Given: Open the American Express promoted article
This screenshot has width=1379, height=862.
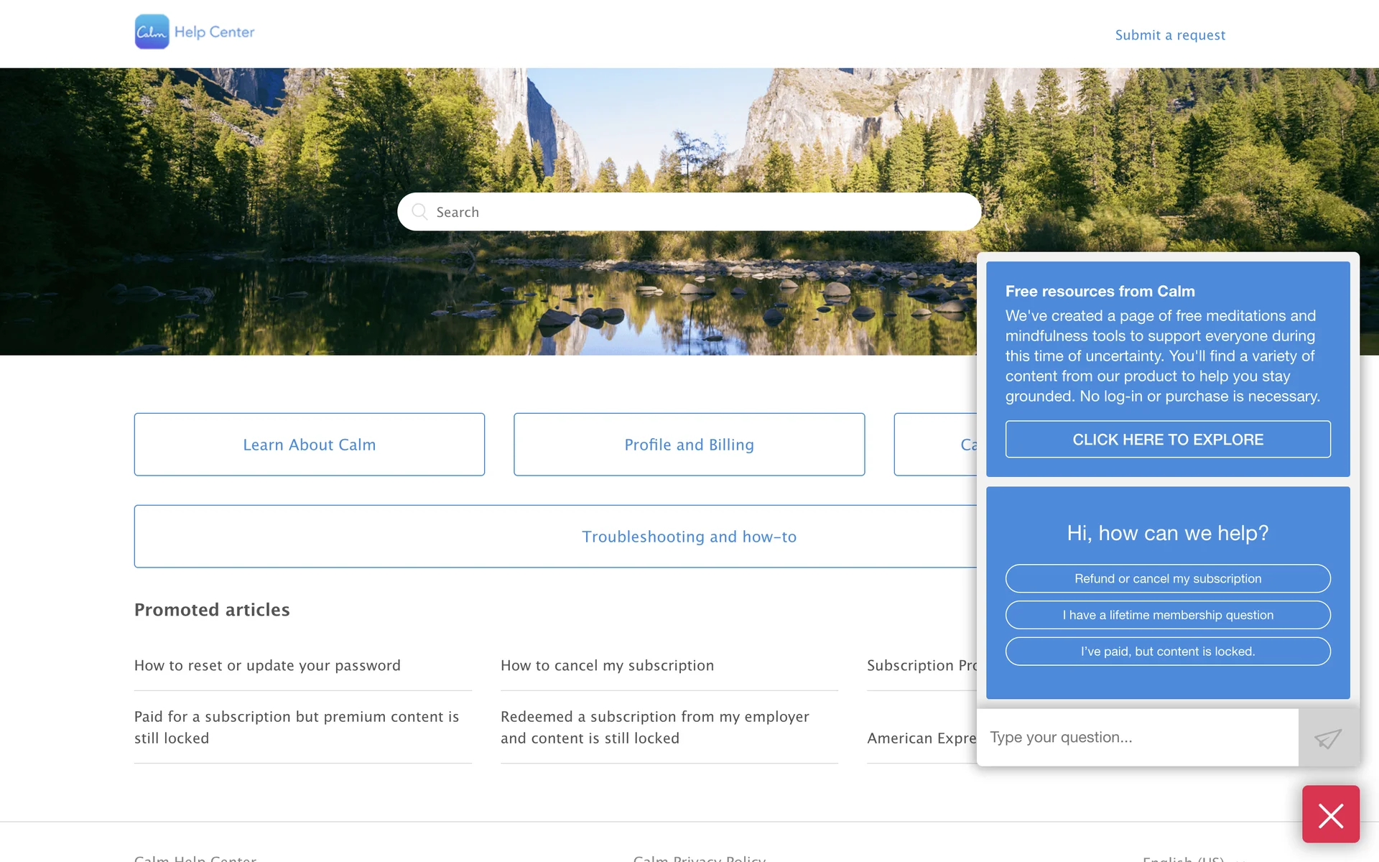Looking at the screenshot, I should [921, 738].
